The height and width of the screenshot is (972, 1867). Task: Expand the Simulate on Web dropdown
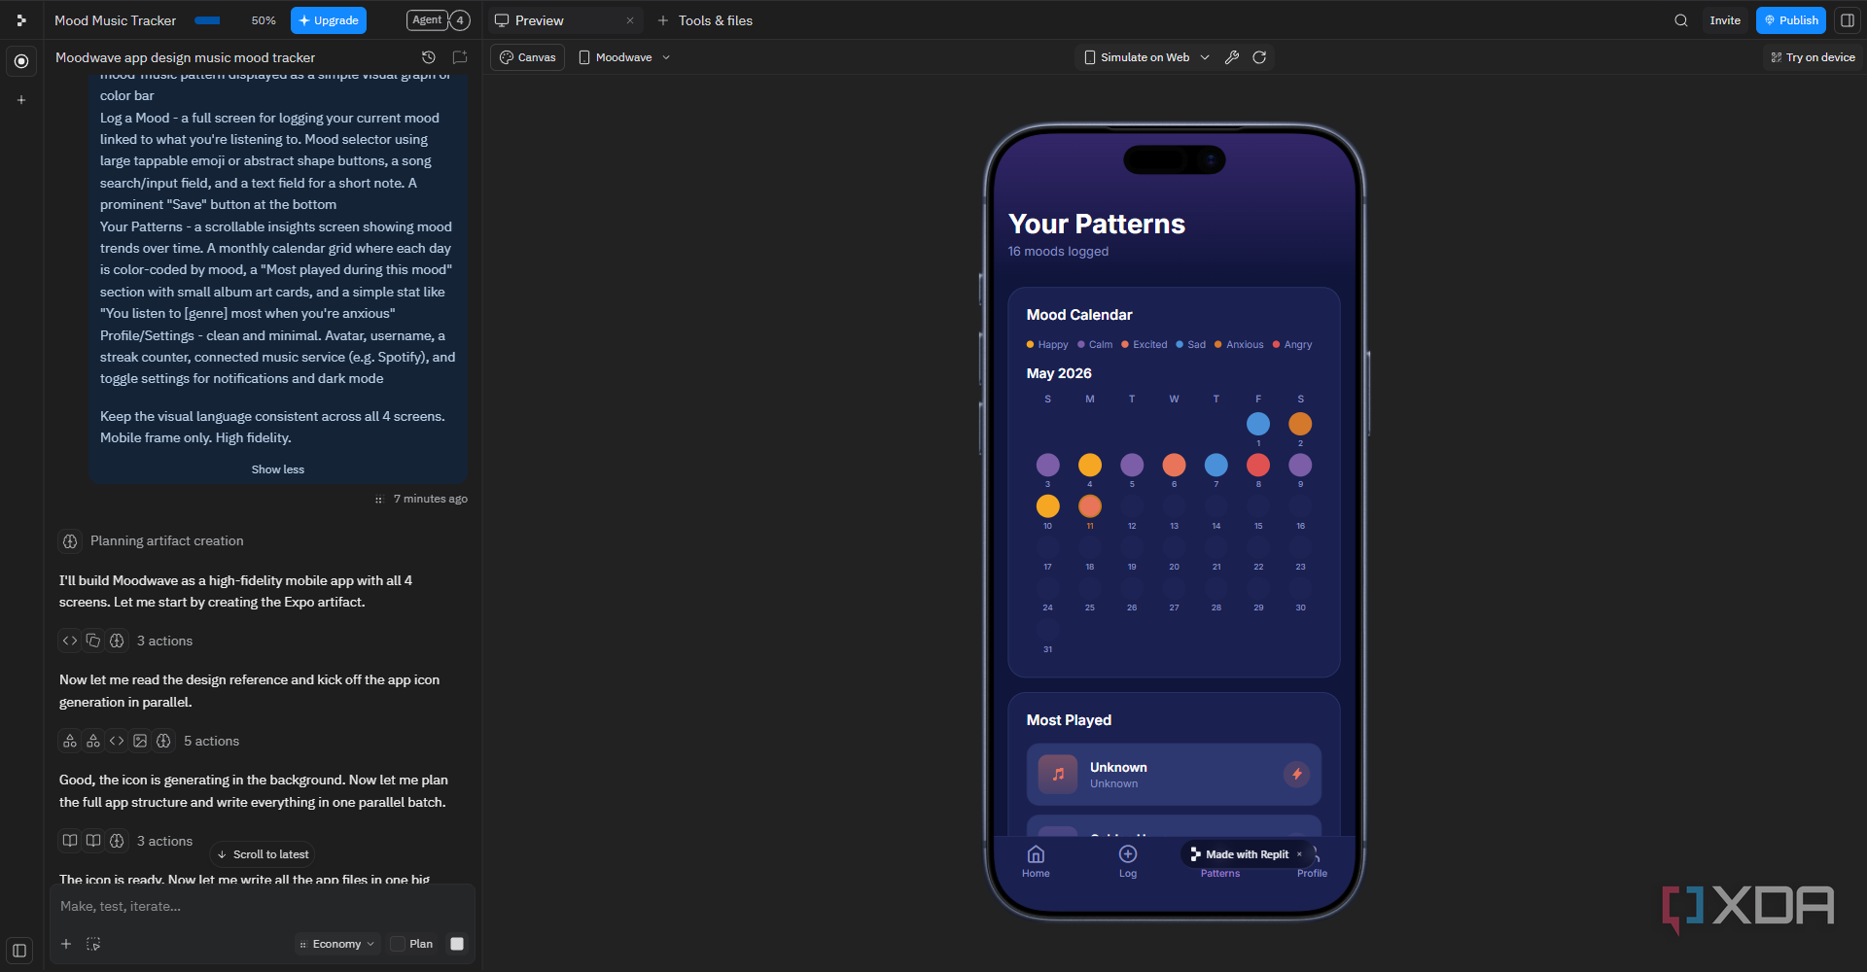coord(1146,57)
